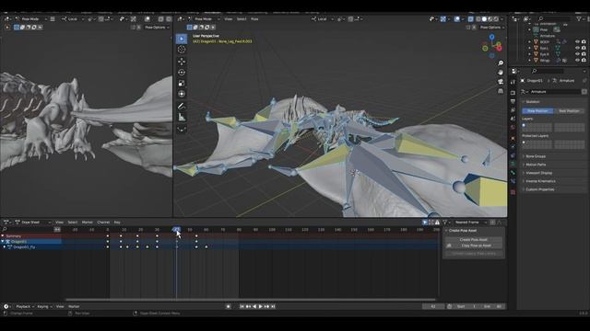
Task: Select the Move tool
Action: [x=182, y=62]
